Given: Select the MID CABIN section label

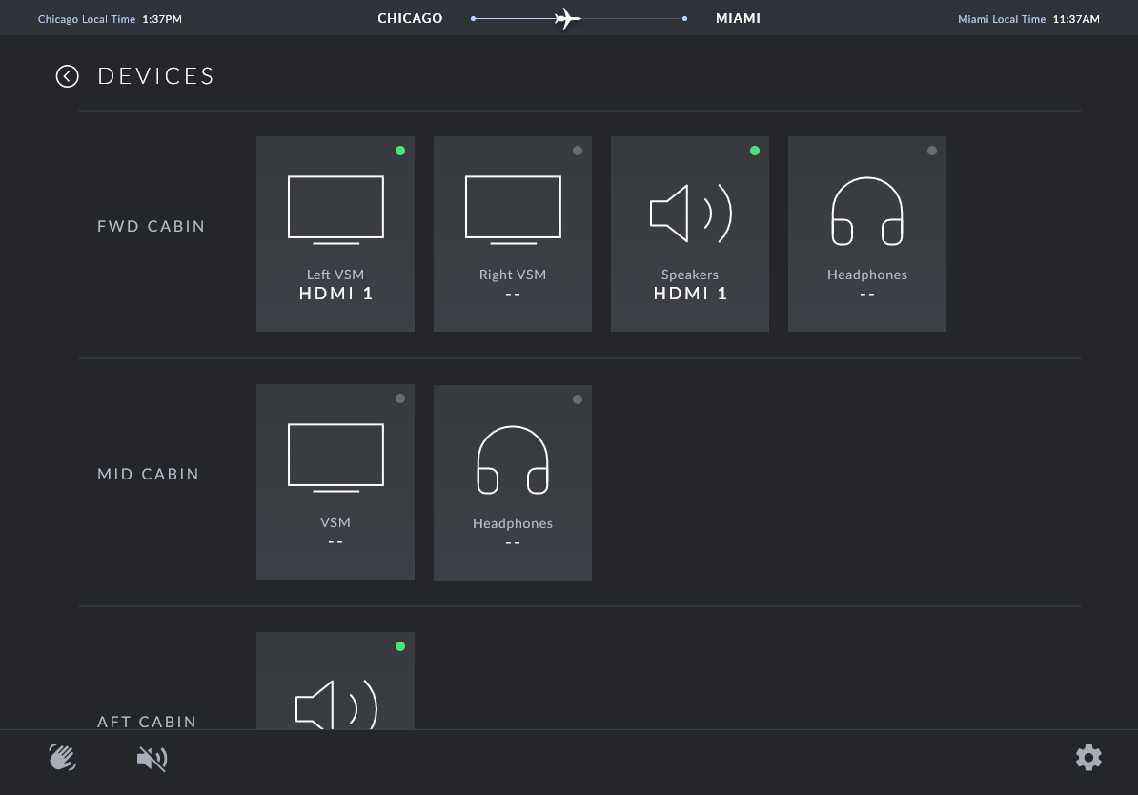Looking at the screenshot, I should [148, 475].
